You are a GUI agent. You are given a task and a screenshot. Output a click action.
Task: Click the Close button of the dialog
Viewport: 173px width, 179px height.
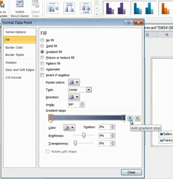(x=131, y=172)
